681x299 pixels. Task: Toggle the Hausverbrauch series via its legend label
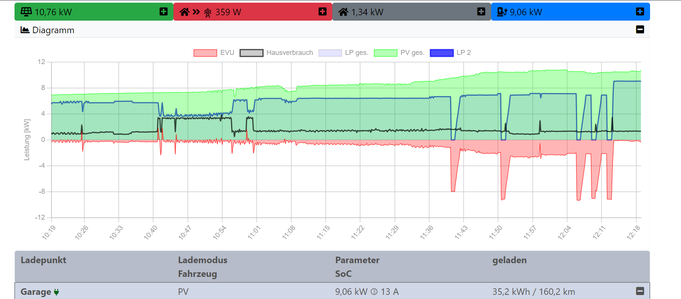pyautogui.click(x=290, y=53)
